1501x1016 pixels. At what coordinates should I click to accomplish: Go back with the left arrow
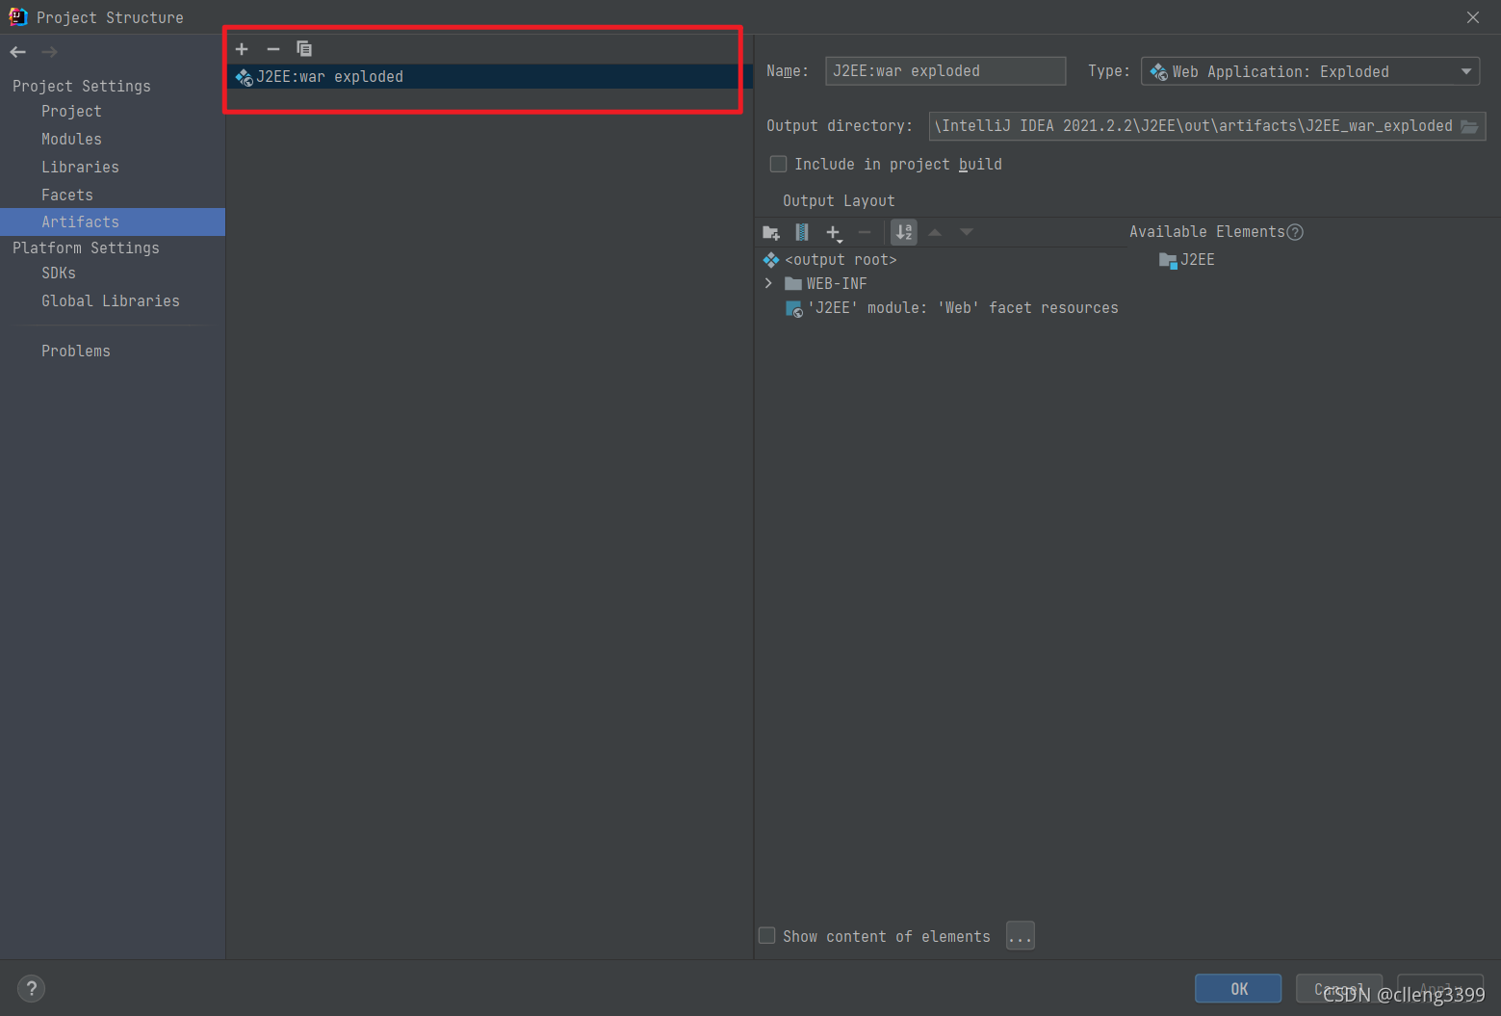pyautogui.click(x=18, y=52)
